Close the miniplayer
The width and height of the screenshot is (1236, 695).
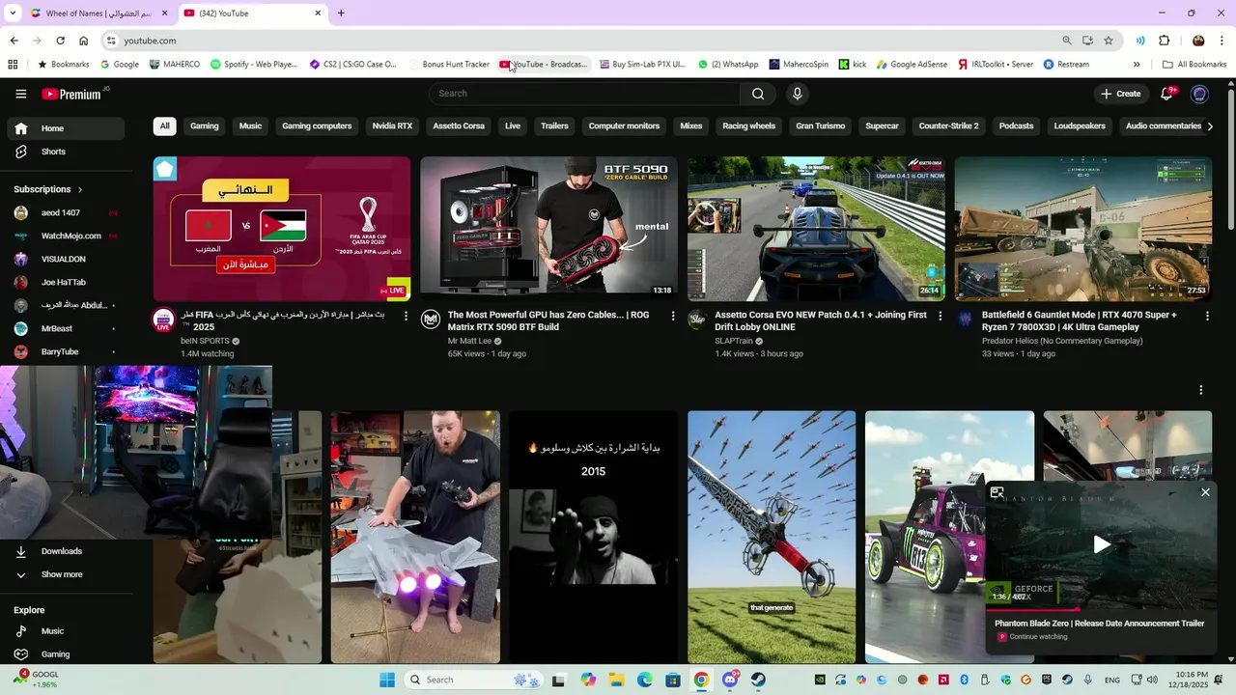click(1205, 492)
